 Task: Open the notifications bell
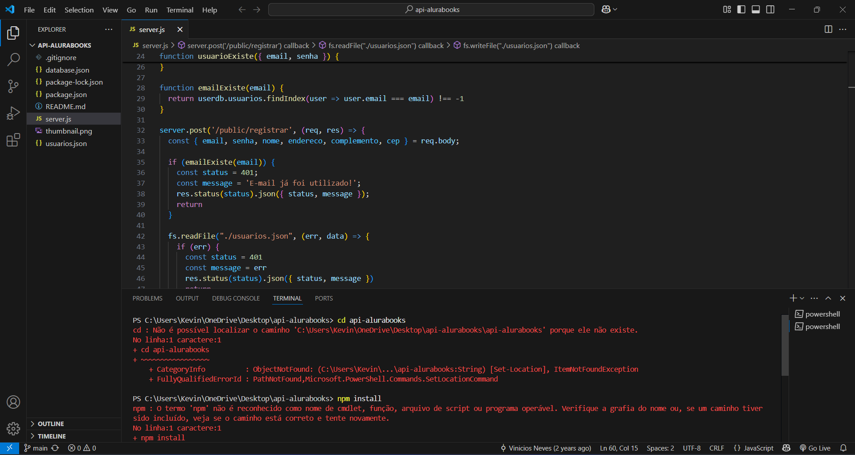[x=843, y=448]
